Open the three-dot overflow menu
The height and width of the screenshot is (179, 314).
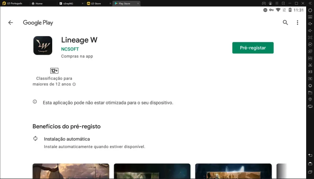[298, 22]
